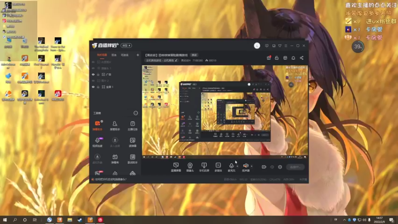
Task: Open the notification bell in 直播伴侣
Action: click(293, 58)
